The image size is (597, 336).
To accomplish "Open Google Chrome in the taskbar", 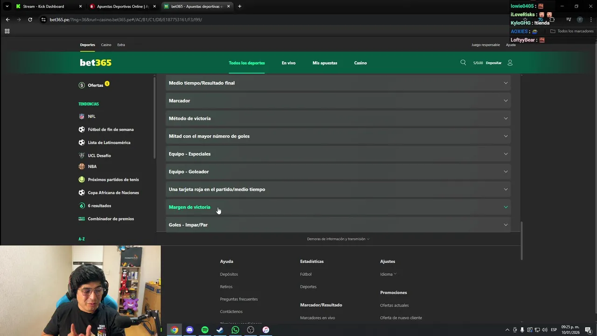I will tap(174, 330).
